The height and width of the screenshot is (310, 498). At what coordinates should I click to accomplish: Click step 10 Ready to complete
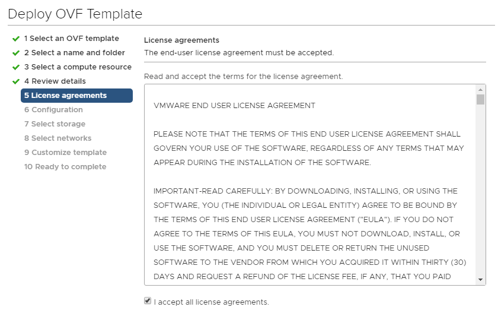click(x=65, y=167)
